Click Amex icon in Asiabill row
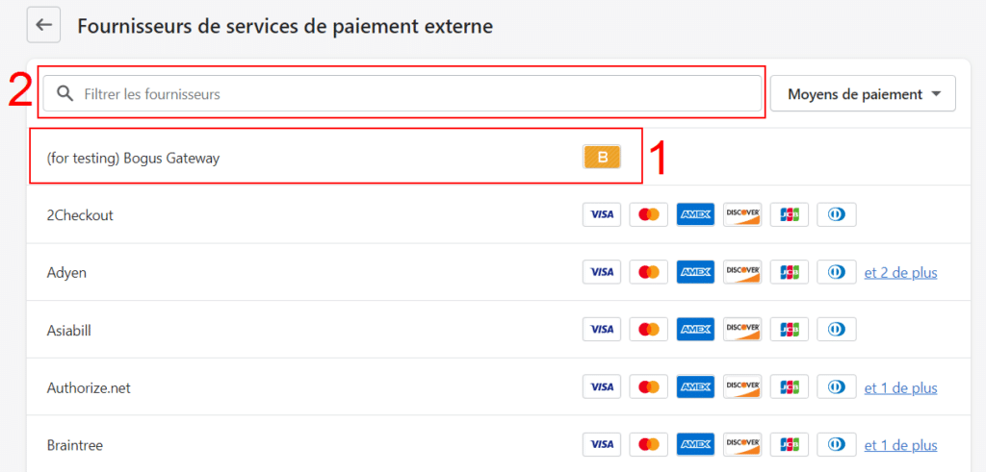 [695, 330]
